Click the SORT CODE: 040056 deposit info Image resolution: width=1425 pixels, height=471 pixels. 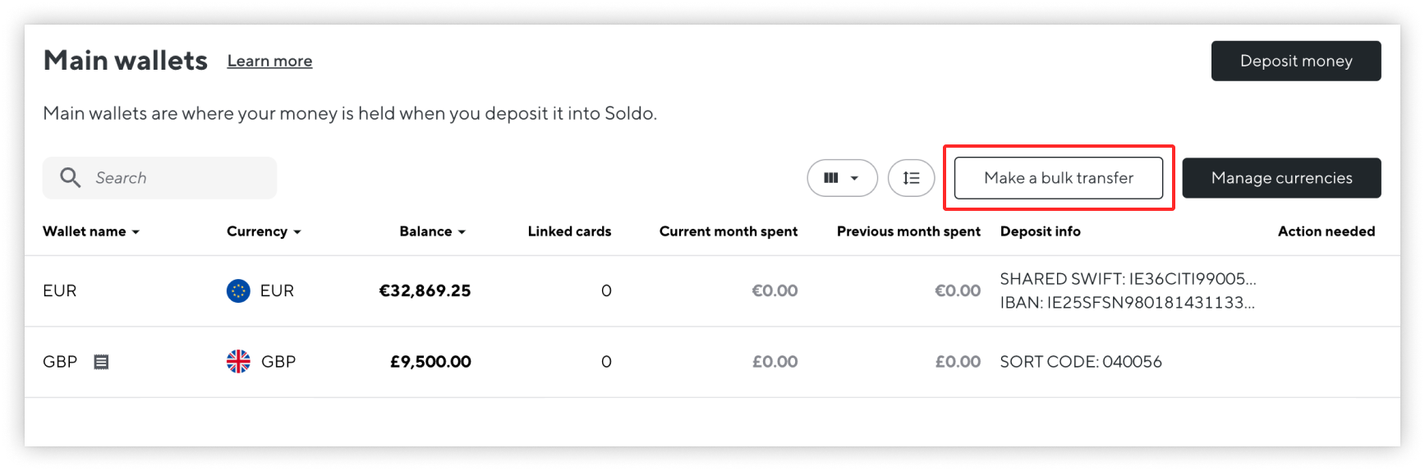tap(1081, 362)
